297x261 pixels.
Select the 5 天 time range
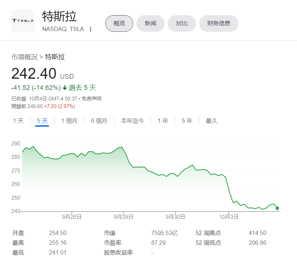click(42, 121)
